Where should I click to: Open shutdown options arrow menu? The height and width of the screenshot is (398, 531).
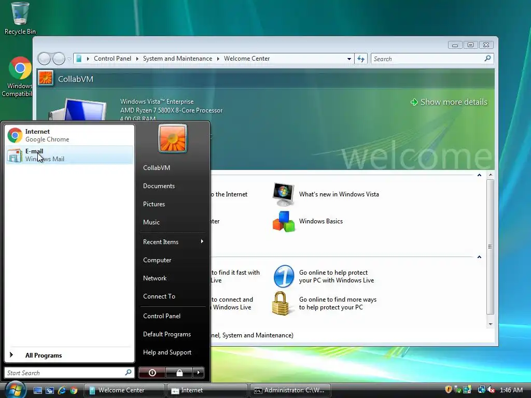coord(199,373)
